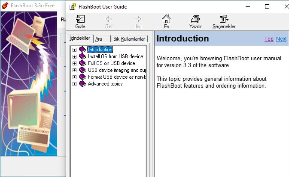Screen dimensions: 289x177
Task: Click book icon beside Format USB device
Action: tap(82, 77)
